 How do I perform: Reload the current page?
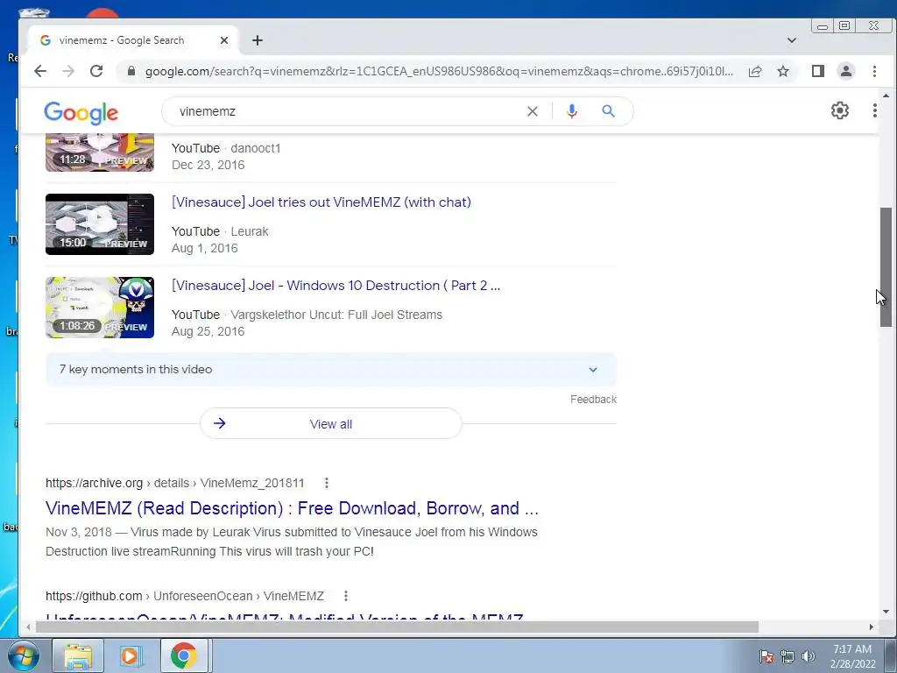(96, 71)
